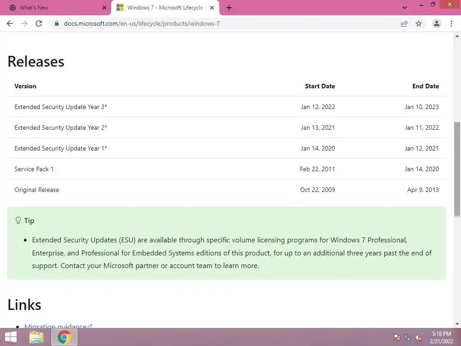Go back using the browser back arrow
Screen dimensions: 461x346
10,23
